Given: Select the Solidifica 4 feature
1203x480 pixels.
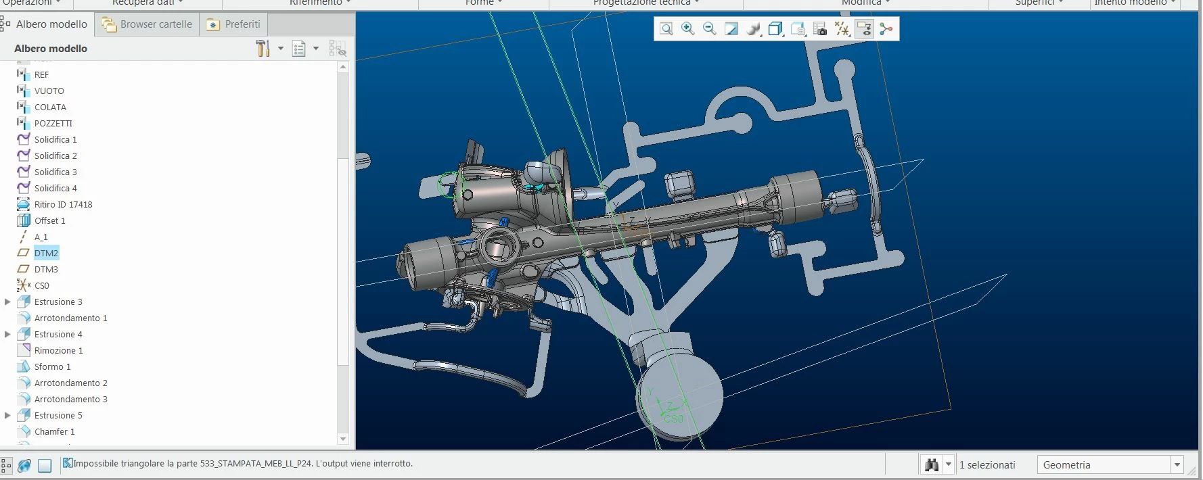Looking at the screenshot, I should click(55, 188).
